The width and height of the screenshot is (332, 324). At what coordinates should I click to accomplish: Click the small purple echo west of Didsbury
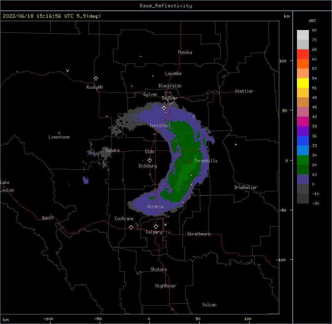pyautogui.click(x=86, y=180)
